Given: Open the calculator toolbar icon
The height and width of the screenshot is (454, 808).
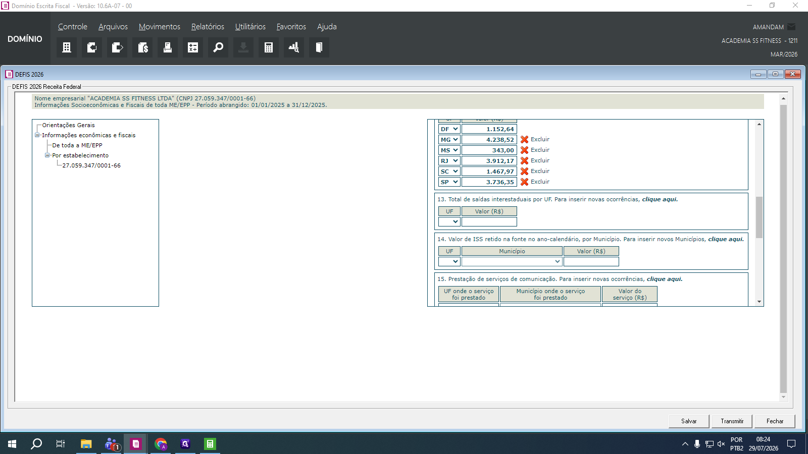Looking at the screenshot, I should (x=269, y=47).
